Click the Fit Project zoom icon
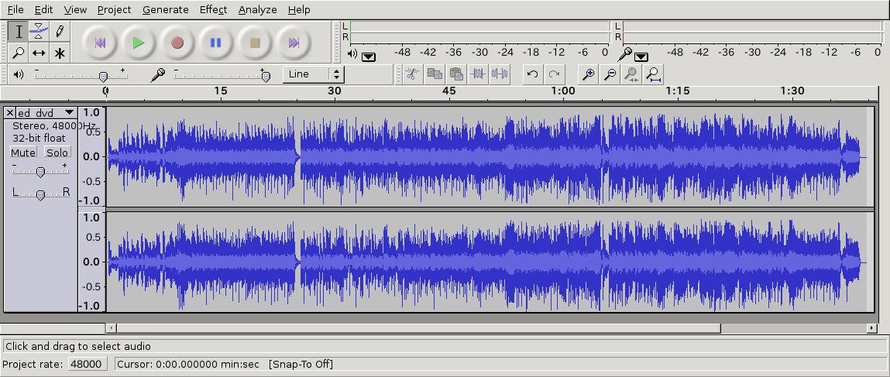This screenshot has width=890, height=377. [x=654, y=74]
